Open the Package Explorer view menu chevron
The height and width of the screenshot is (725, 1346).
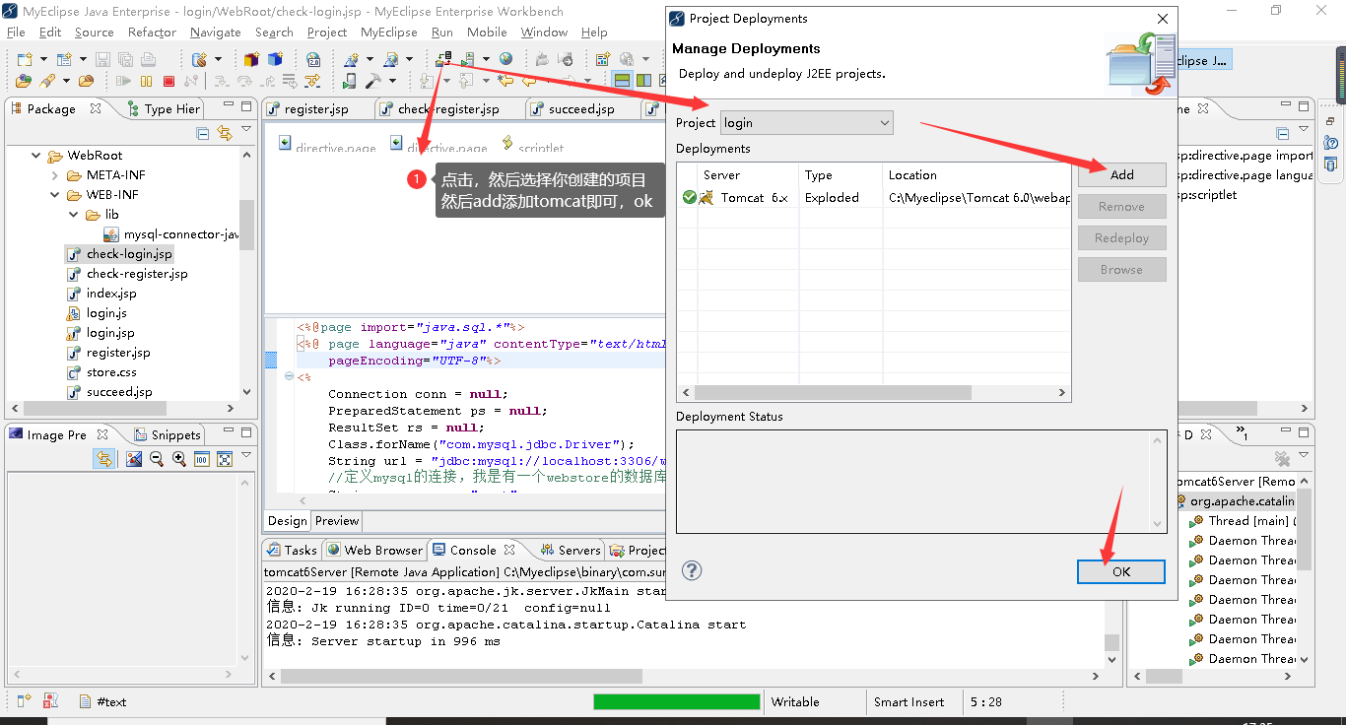pyautogui.click(x=245, y=128)
